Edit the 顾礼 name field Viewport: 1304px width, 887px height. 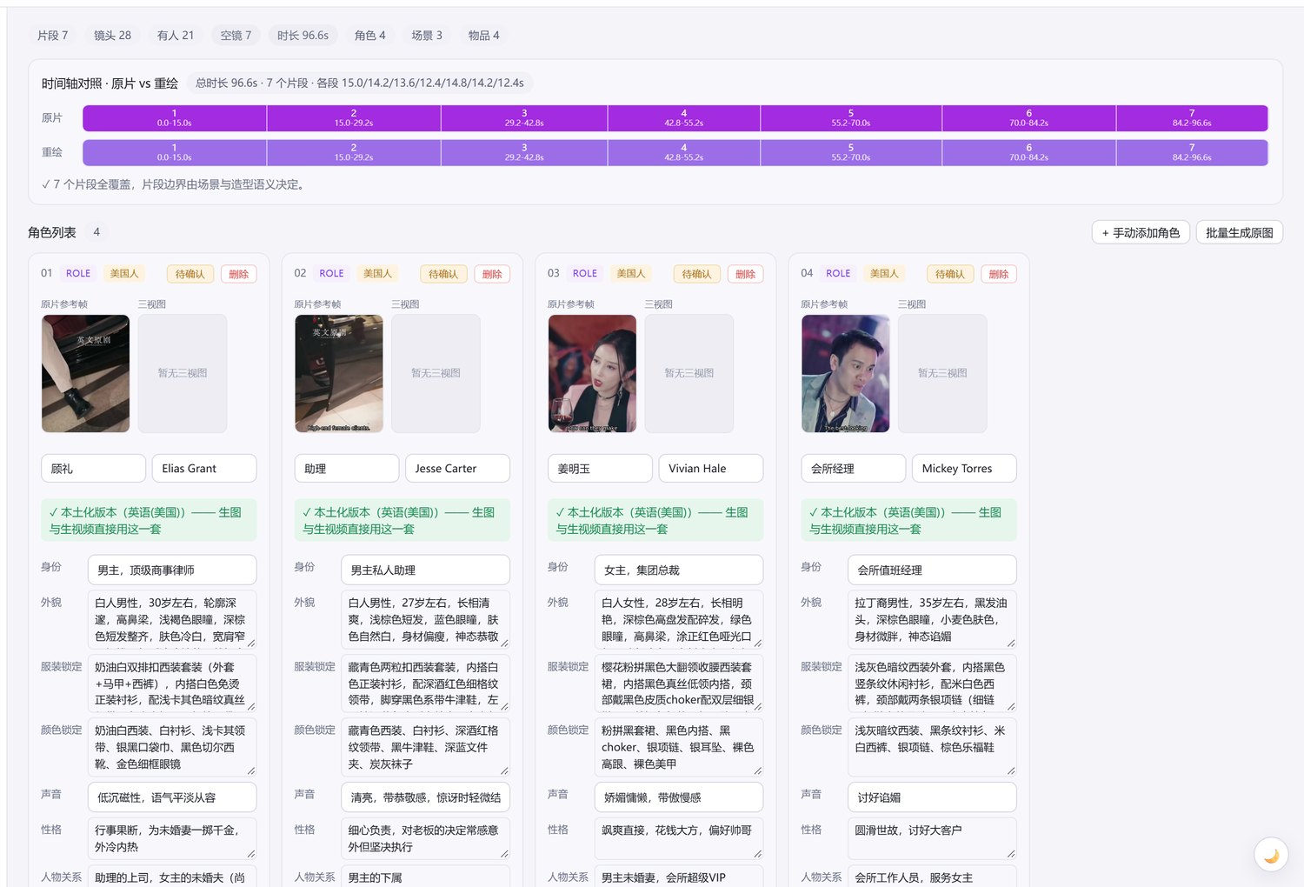(93, 468)
